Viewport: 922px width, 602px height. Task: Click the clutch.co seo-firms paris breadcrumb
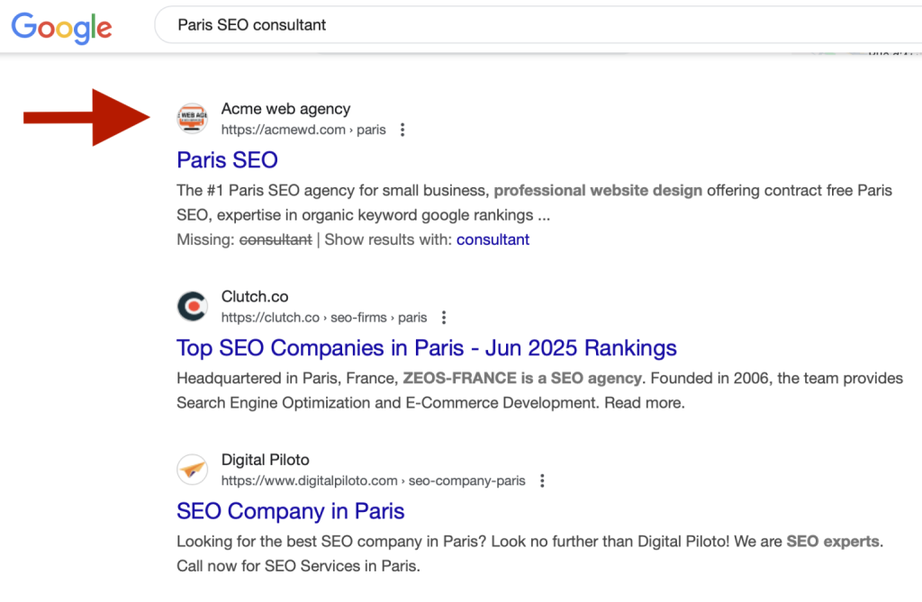pyautogui.click(x=324, y=318)
